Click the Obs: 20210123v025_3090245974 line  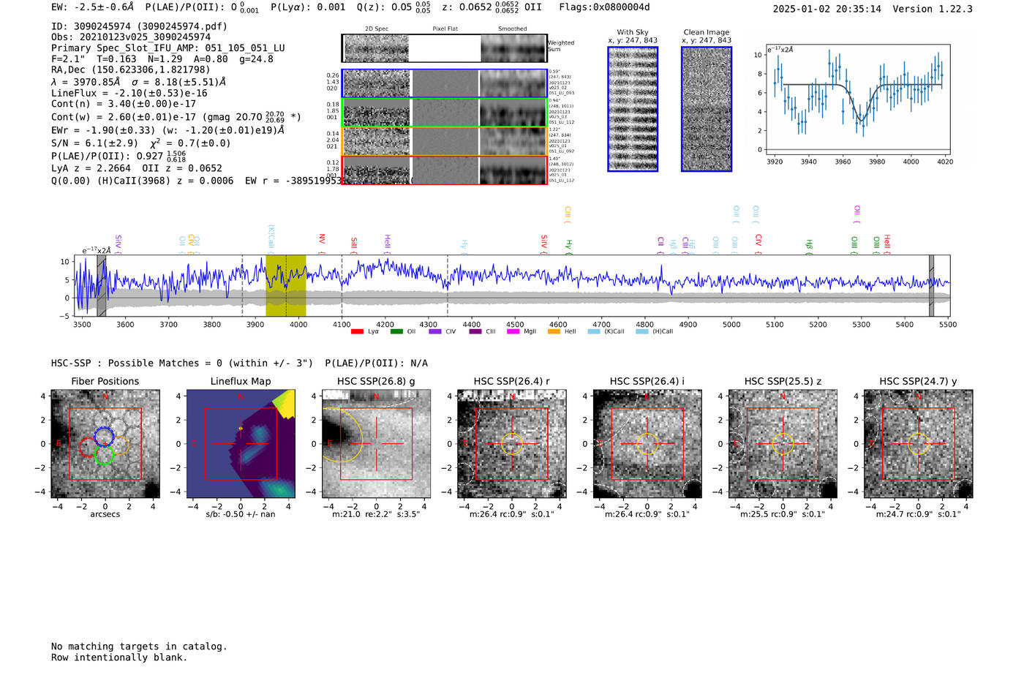(131, 37)
